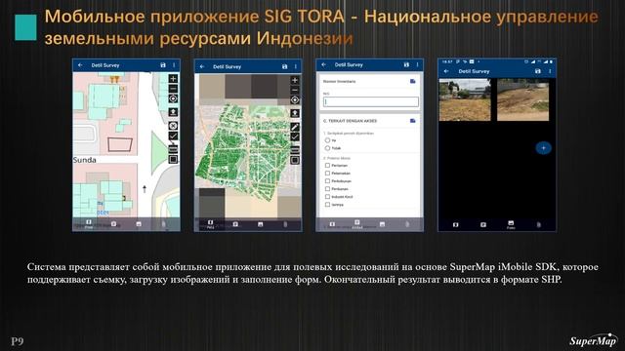Image resolution: width=625 pixels, height=351 pixels.
Task: Open Foto tab in photo gallery phone
Action: pyautogui.click(x=511, y=225)
